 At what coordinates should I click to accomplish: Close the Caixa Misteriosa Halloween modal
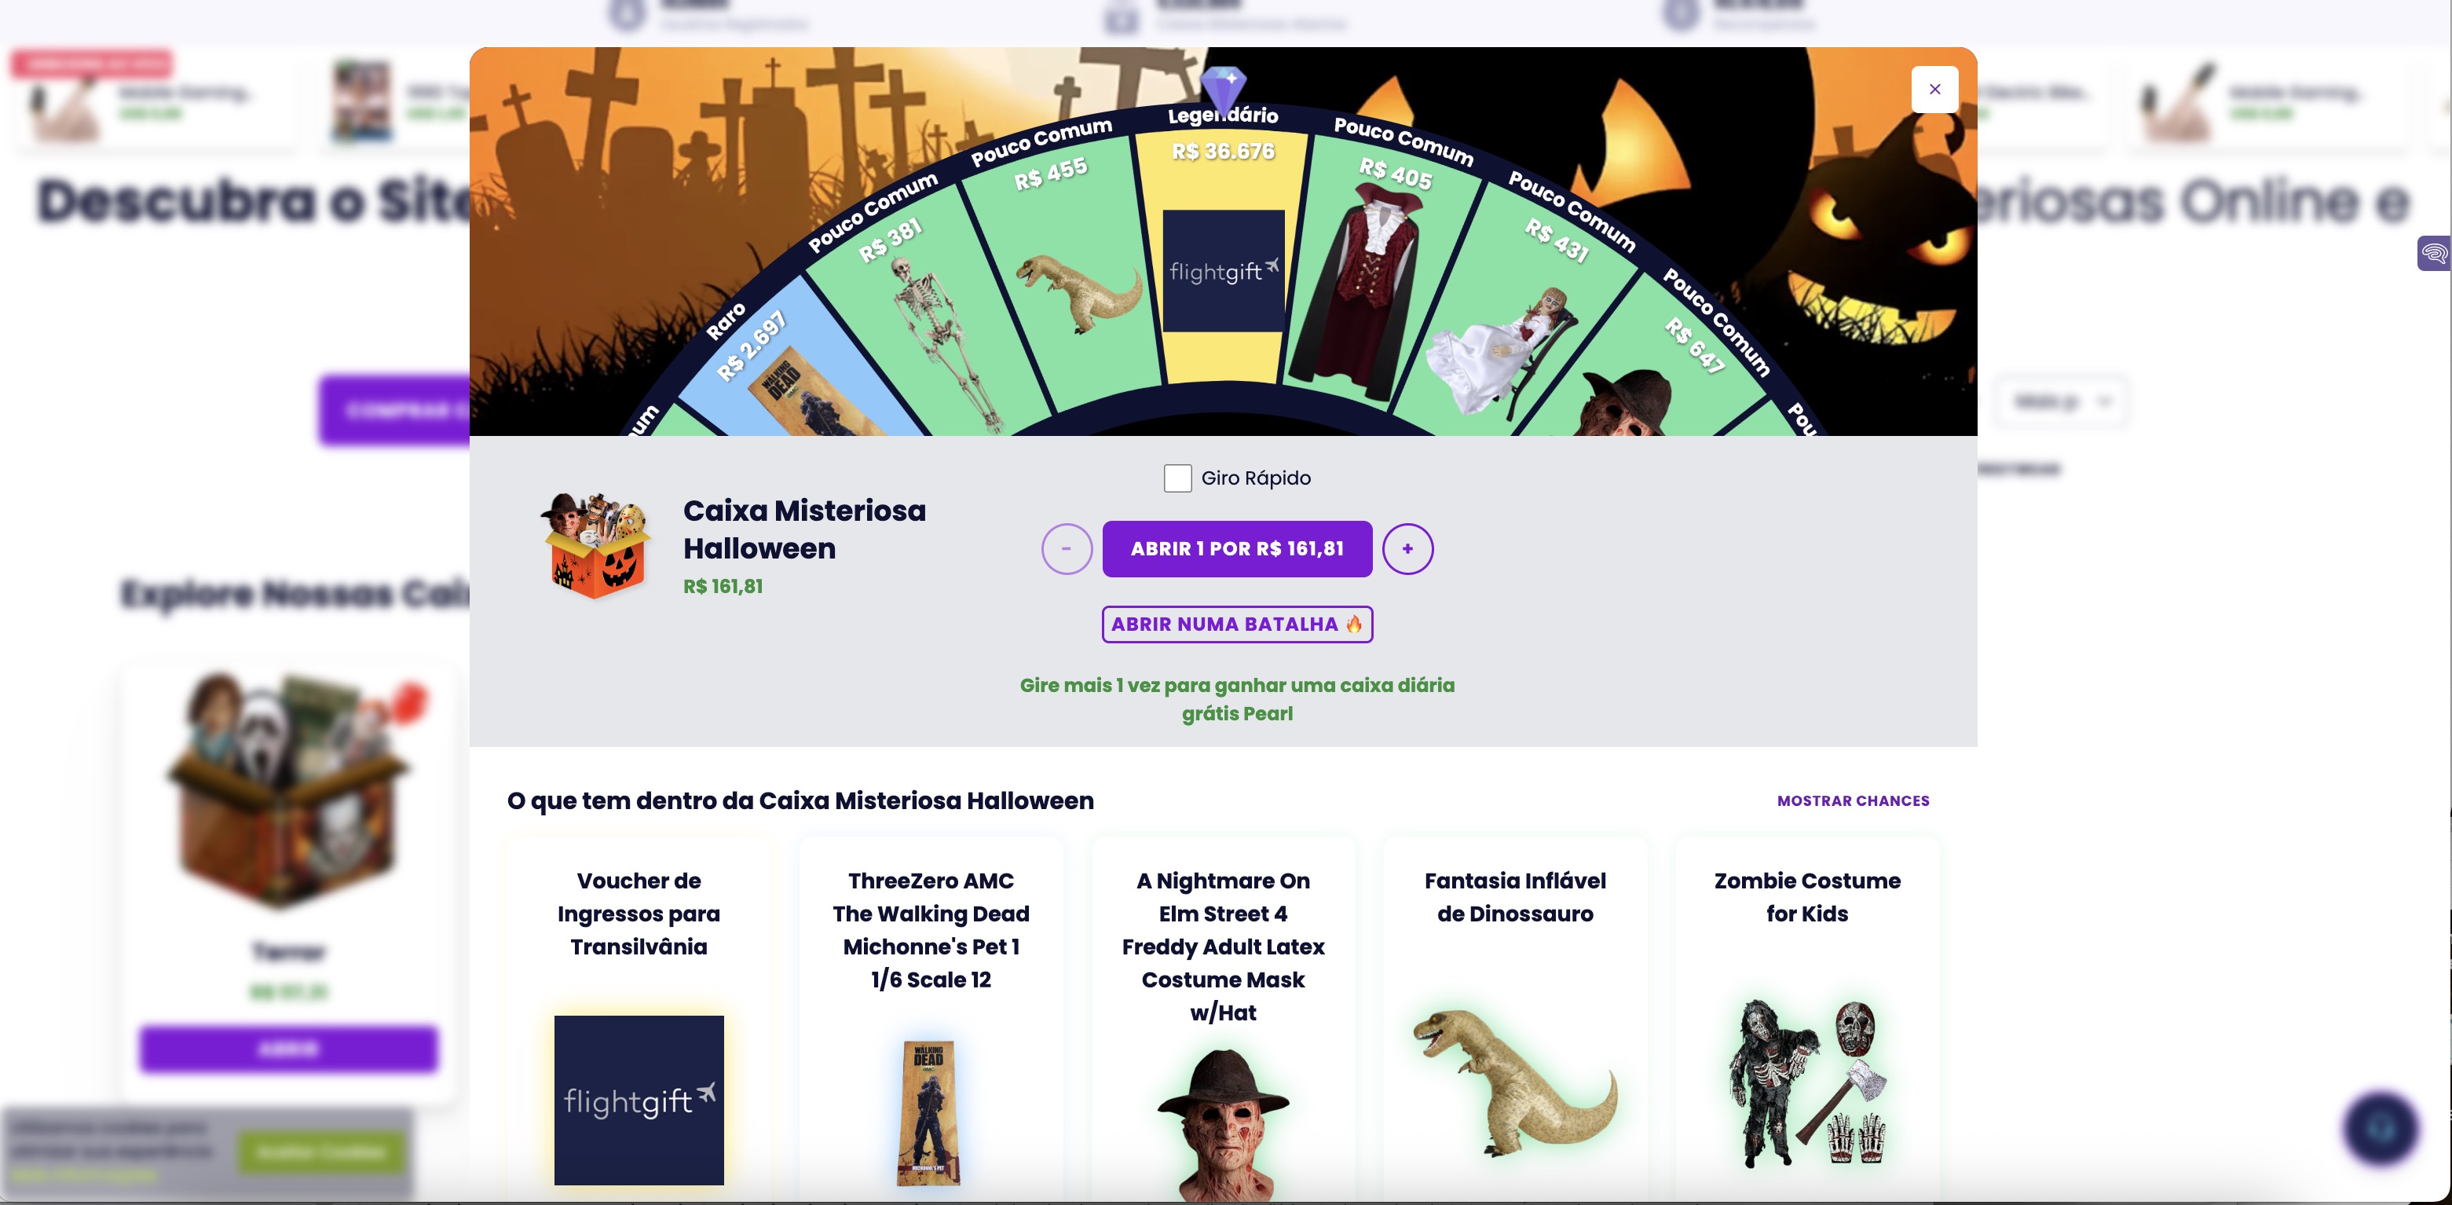1934,89
